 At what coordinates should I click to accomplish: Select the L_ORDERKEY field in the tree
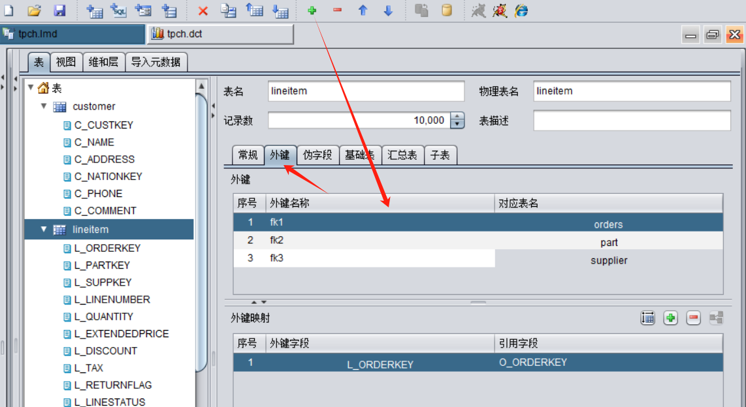click(x=108, y=248)
